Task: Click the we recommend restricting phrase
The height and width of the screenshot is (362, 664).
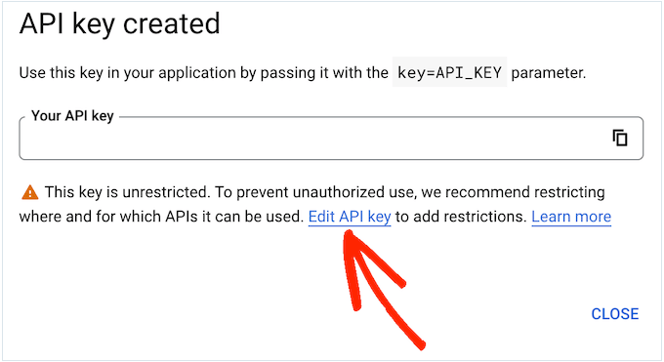Action: (513, 192)
